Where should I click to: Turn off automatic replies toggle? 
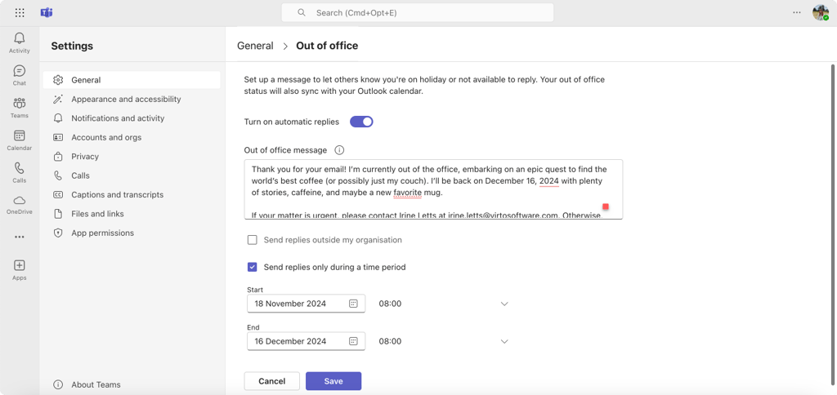coord(361,122)
